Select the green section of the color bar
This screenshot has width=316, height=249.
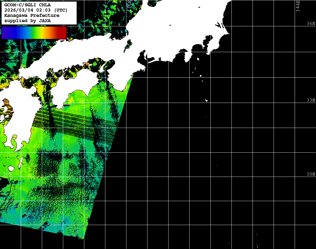tap(33, 33)
